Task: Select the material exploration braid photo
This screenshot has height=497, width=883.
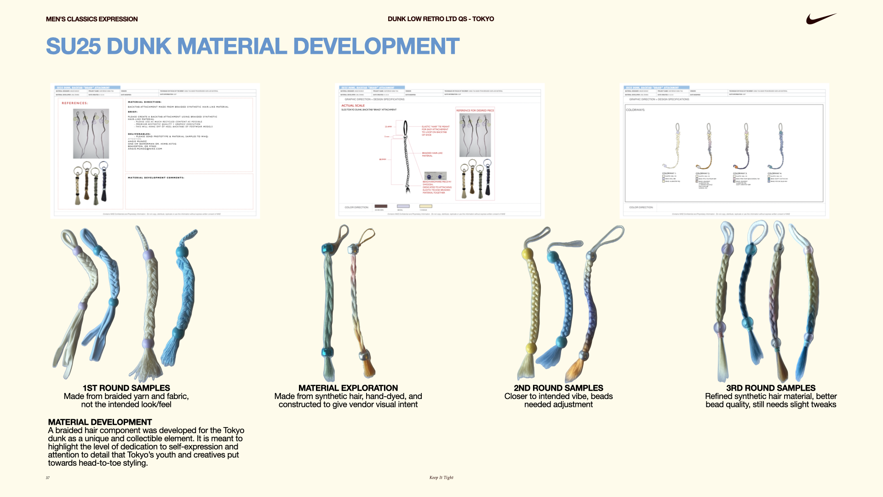Action: pyautogui.click(x=348, y=303)
